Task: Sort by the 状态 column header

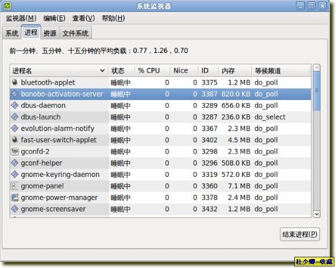Action: (122, 70)
